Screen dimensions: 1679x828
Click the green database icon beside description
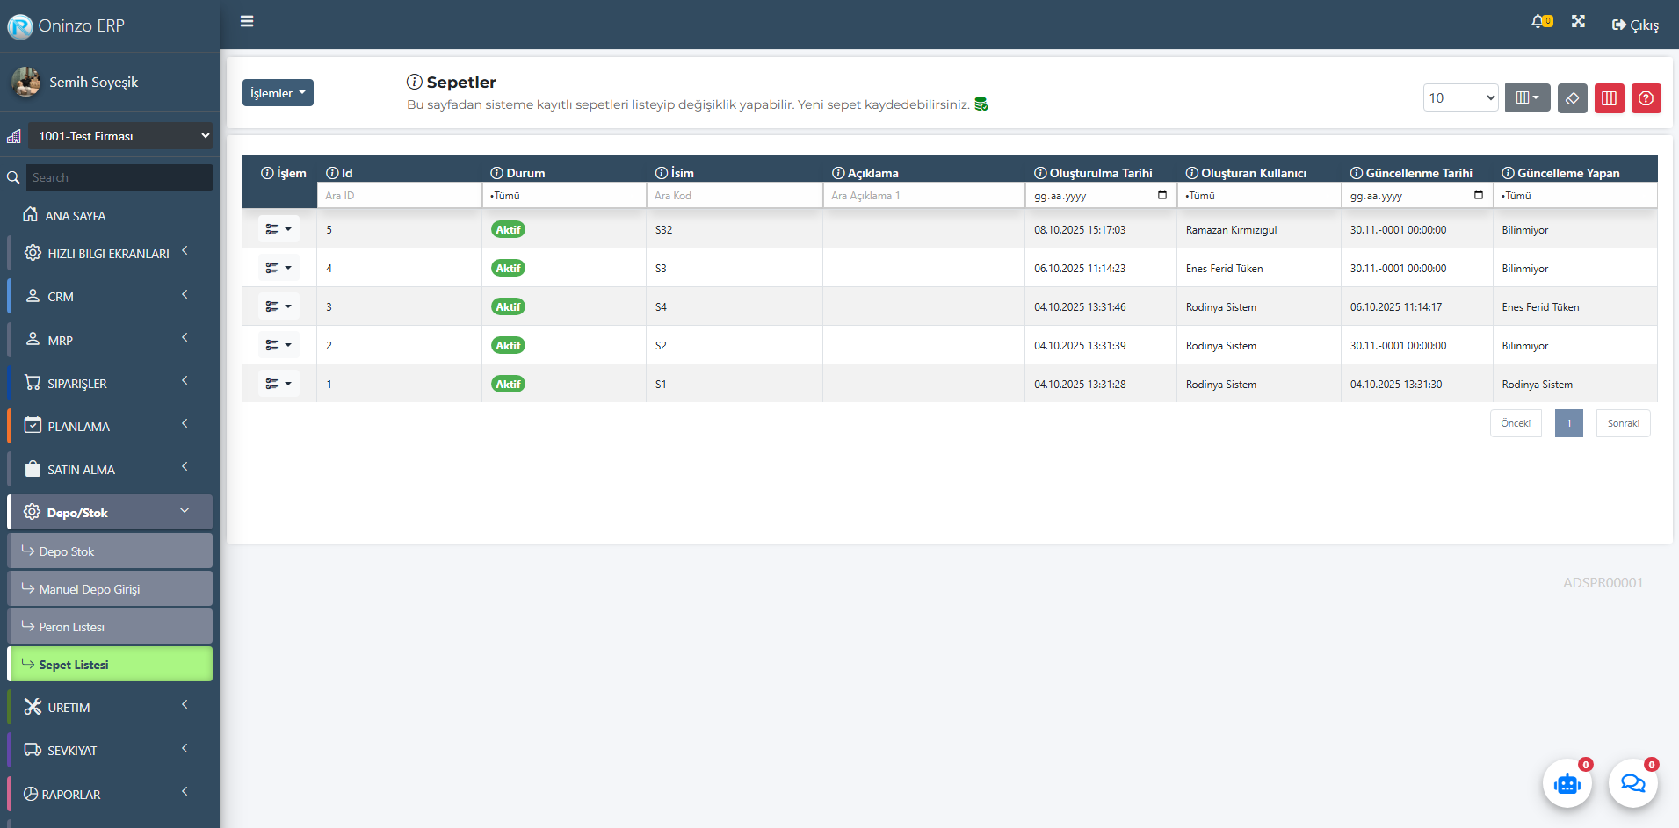(981, 104)
